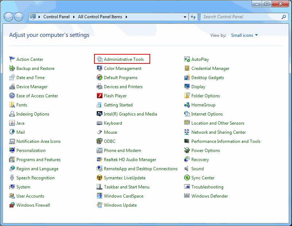292x226 pixels.
Task: Click the Backup and Restore icon
Action: pyautogui.click(x=12, y=68)
